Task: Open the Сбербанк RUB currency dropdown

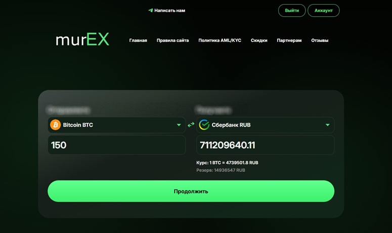Action: click(x=265, y=125)
